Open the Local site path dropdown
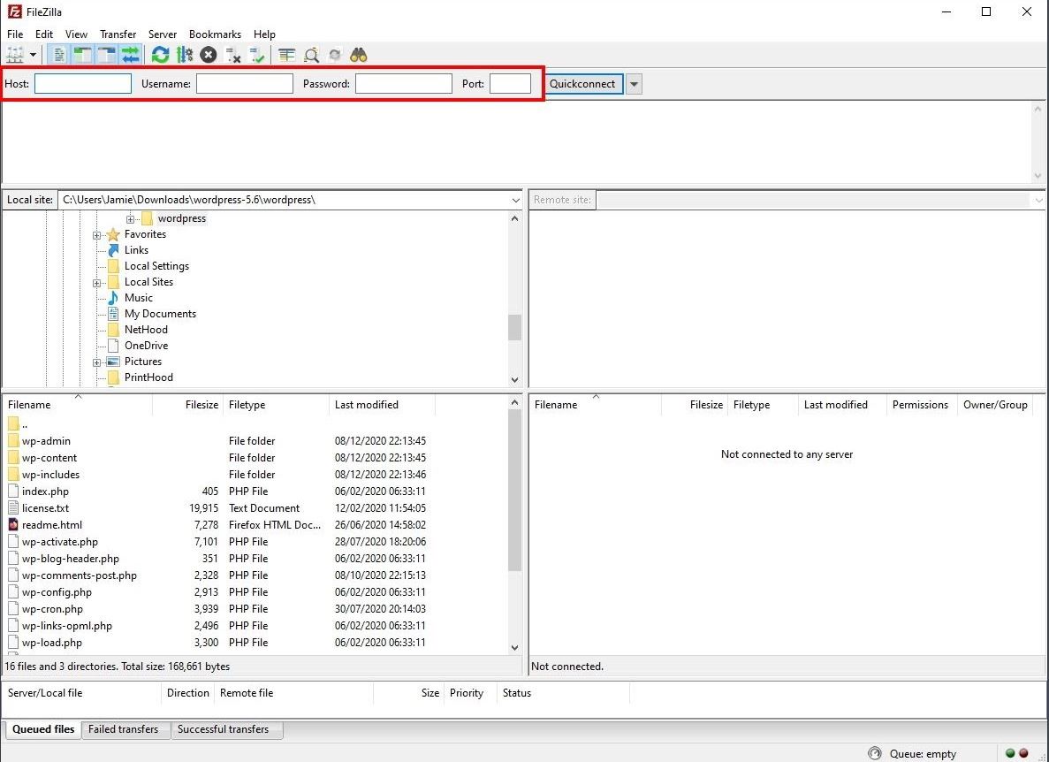Image resolution: width=1049 pixels, height=762 pixels. [515, 200]
